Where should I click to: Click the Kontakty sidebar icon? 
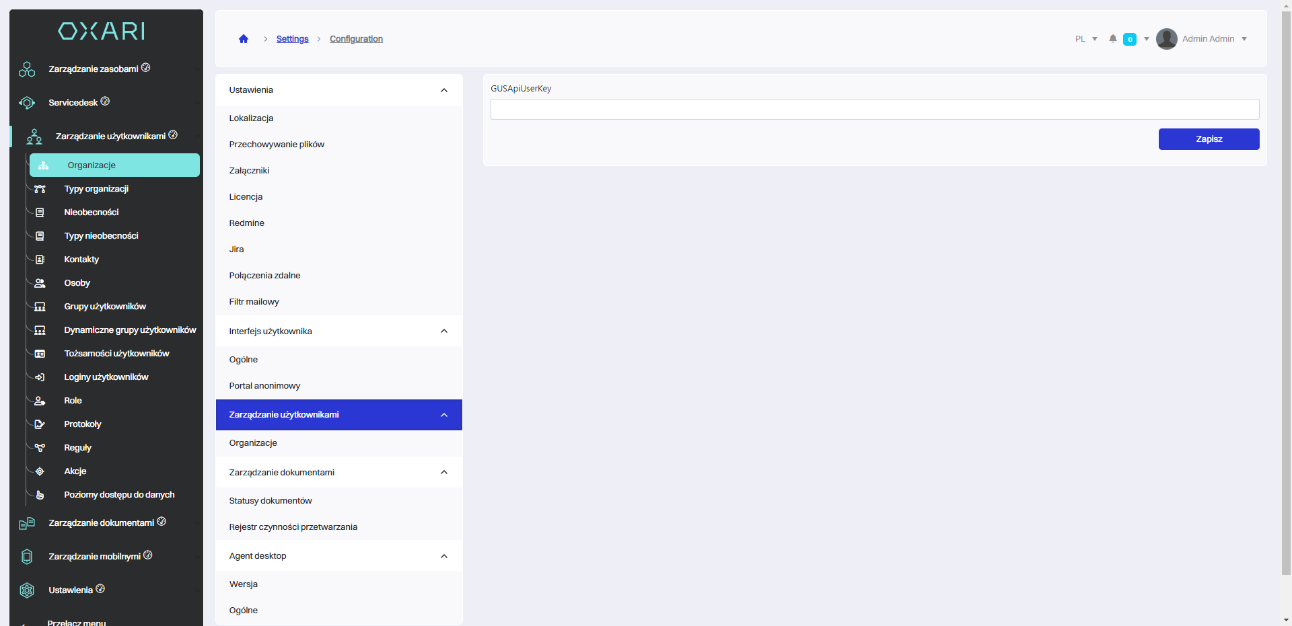(x=40, y=260)
